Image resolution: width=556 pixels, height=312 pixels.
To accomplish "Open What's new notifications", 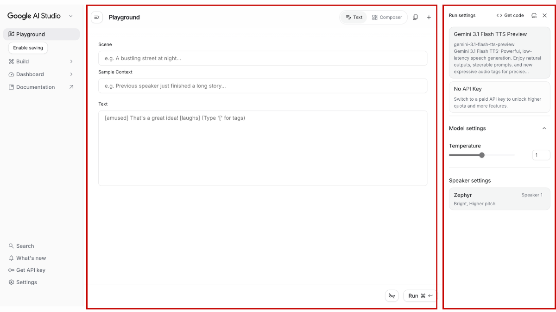I will tap(31, 258).
